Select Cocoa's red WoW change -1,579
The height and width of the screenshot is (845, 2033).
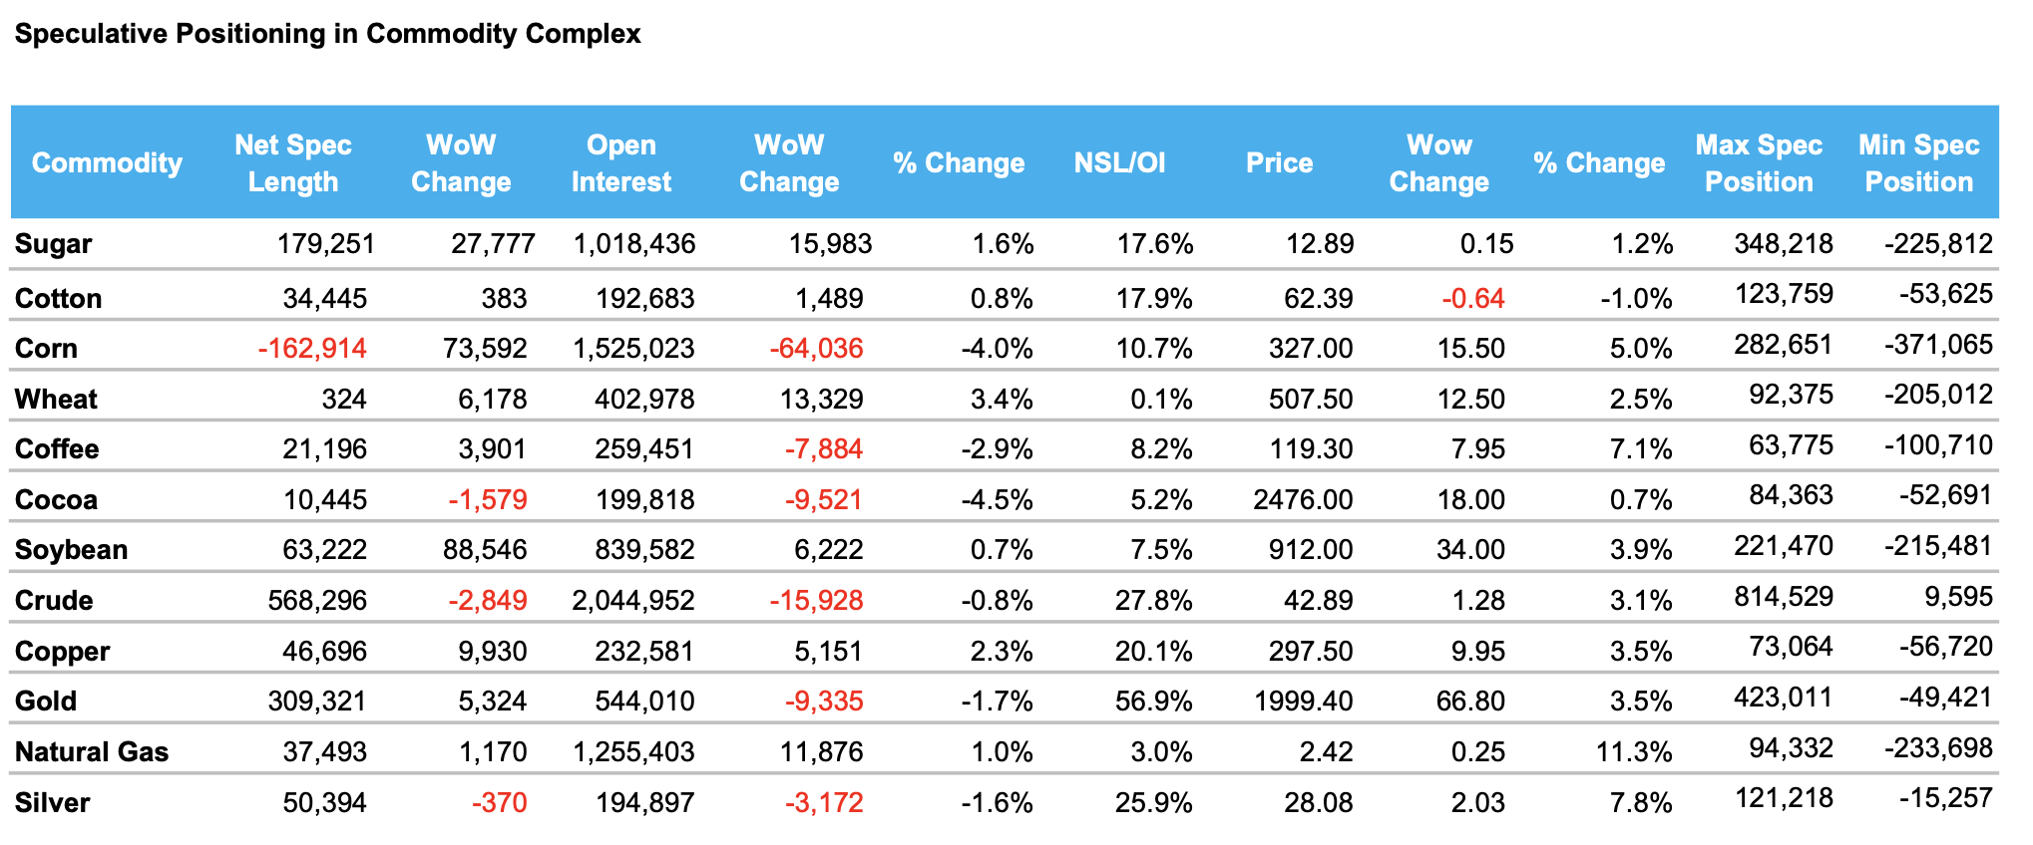pos(488,500)
